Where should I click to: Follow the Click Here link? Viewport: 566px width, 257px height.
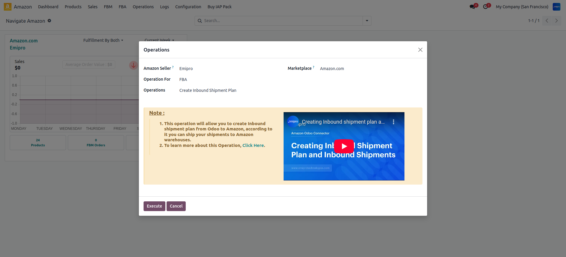pos(253,145)
